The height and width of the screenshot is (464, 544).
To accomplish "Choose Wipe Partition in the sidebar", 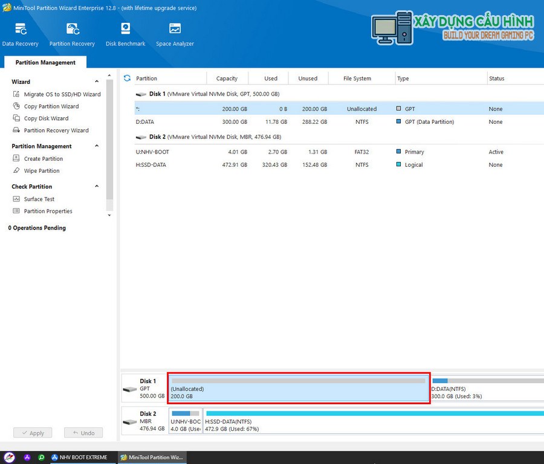I will (41, 171).
